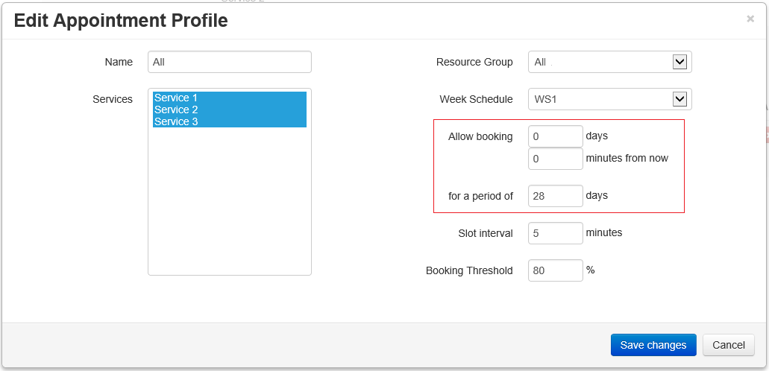
Task: Click the Booking Threshold label
Action: [469, 270]
